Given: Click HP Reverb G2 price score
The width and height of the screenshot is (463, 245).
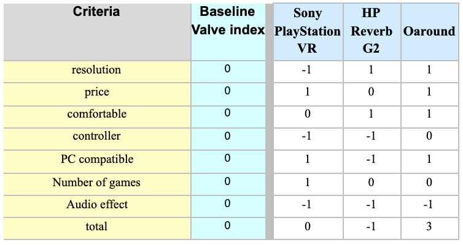Looking at the screenshot, I should click(372, 94).
